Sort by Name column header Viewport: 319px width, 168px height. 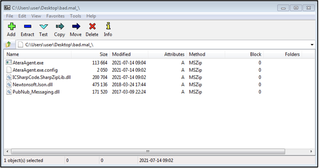coord(38,54)
